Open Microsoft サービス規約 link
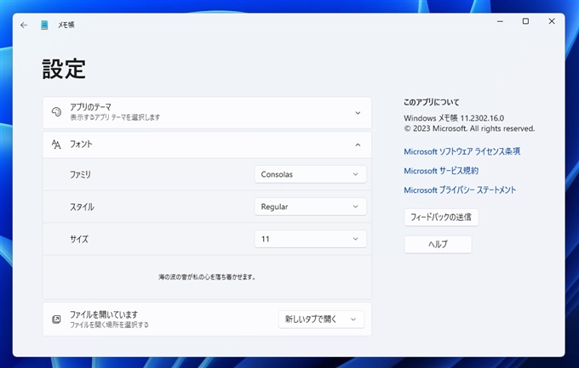 (x=441, y=171)
